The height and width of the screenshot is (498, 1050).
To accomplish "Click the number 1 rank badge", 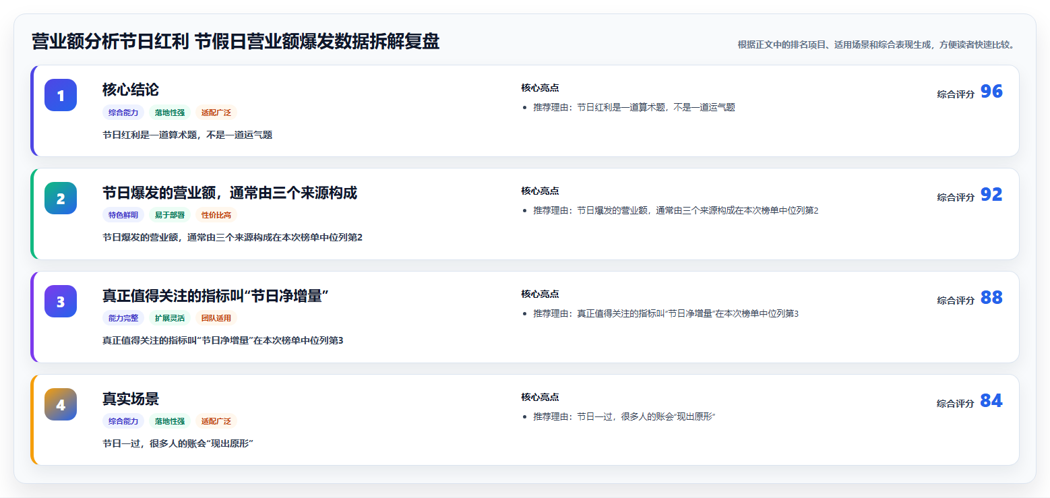I will coord(61,95).
